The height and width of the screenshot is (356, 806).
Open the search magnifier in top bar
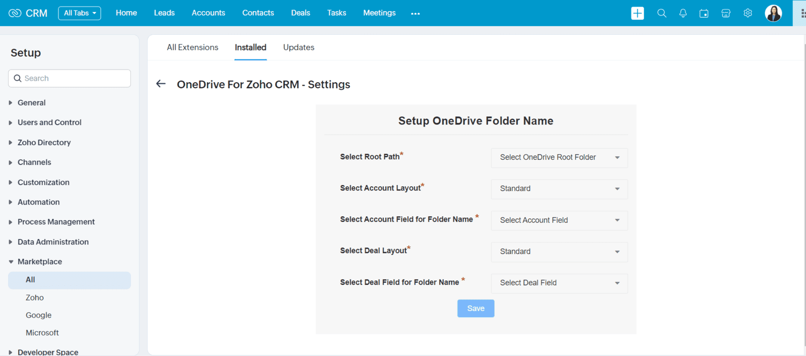(661, 13)
